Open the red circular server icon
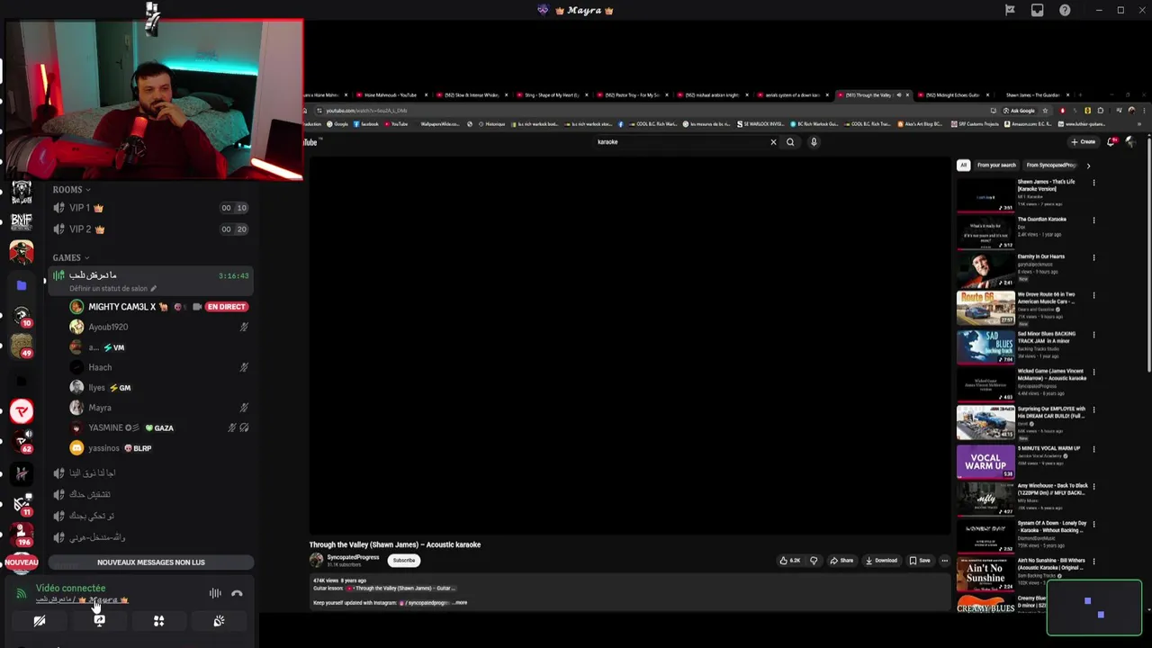This screenshot has width=1152, height=648. click(22, 411)
